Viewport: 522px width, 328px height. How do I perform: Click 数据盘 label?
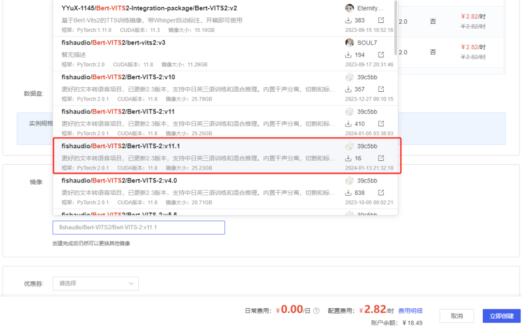point(34,94)
